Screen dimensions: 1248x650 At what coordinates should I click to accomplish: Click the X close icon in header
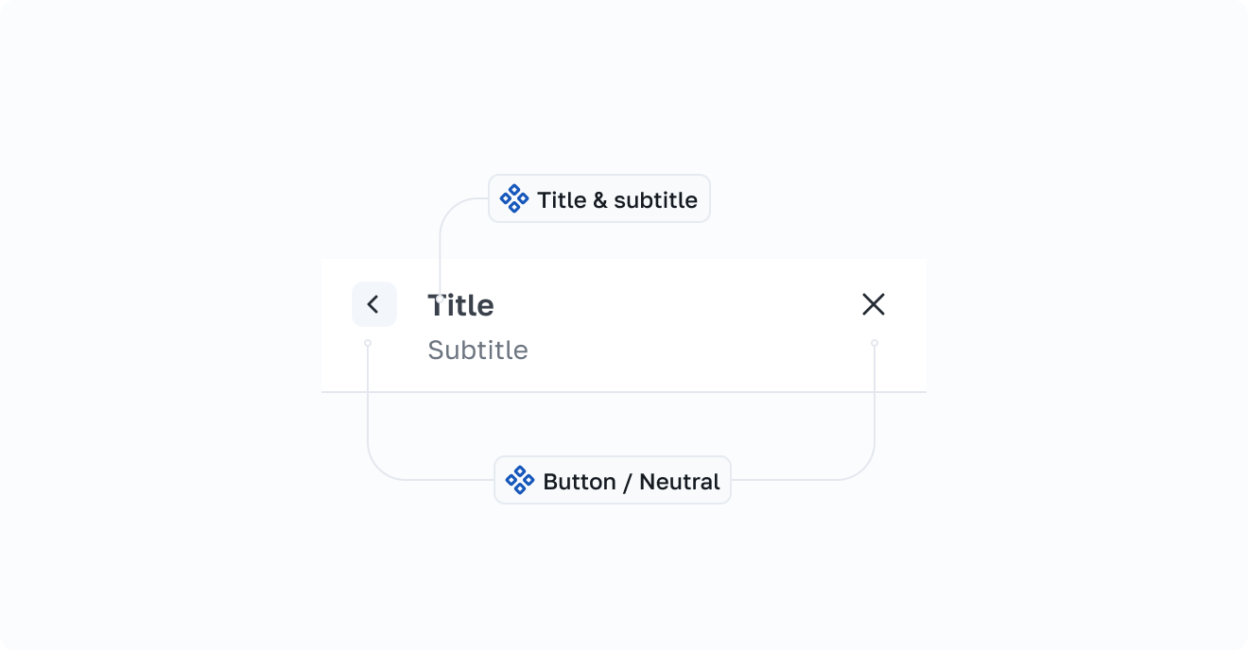pos(874,304)
